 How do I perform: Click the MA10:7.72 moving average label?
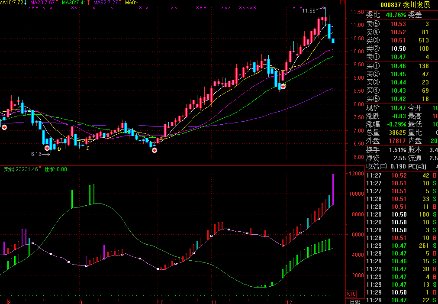tap(12, 3)
